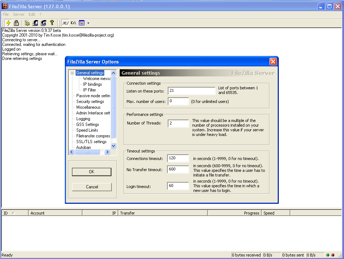This screenshot has height=259, width=344.
Task: Click the padlock lock-server icon
Action: 16,23
